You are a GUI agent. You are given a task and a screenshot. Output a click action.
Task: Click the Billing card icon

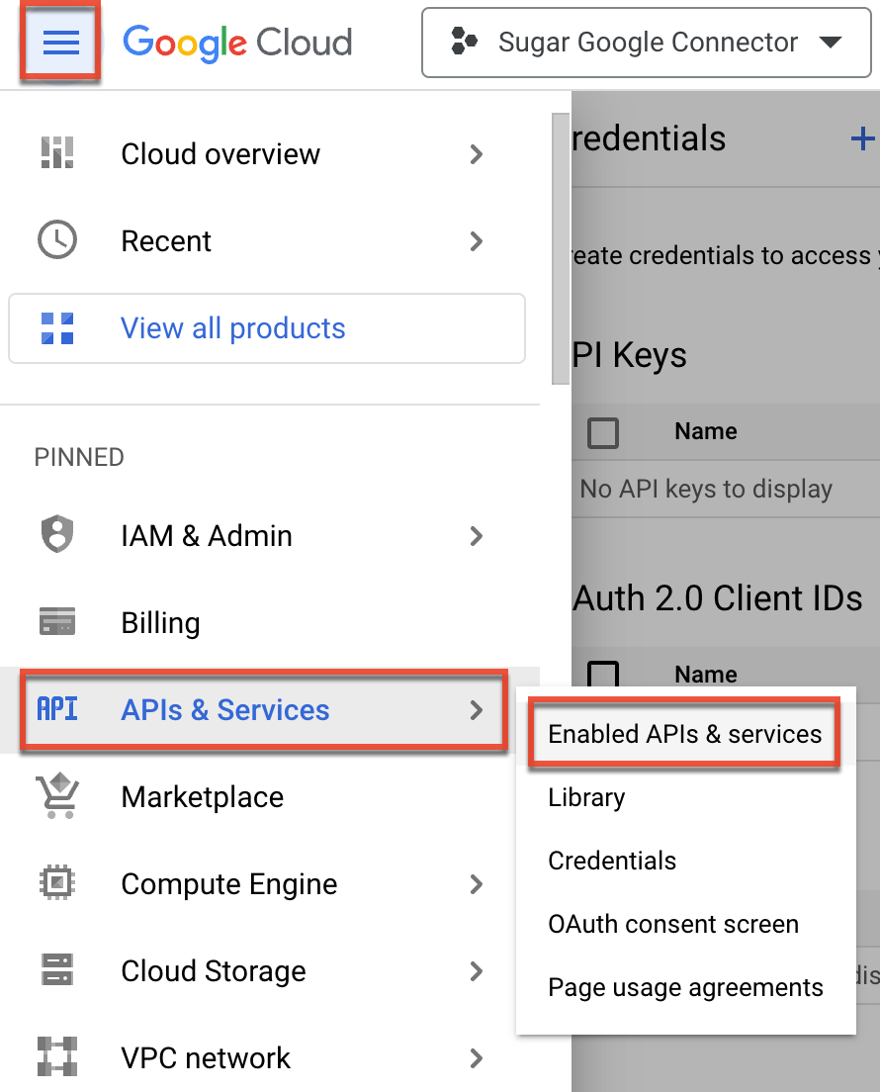click(x=56, y=622)
